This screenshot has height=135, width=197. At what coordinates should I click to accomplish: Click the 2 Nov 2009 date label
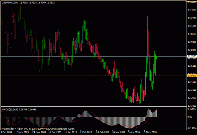click(x=23, y=132)
